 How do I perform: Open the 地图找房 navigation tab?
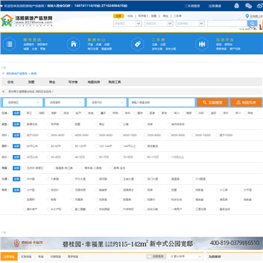coord(94,82)
